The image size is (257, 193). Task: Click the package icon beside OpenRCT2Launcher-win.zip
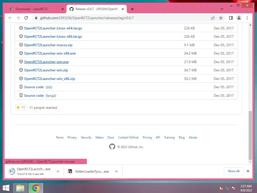[x=21, y=70]
